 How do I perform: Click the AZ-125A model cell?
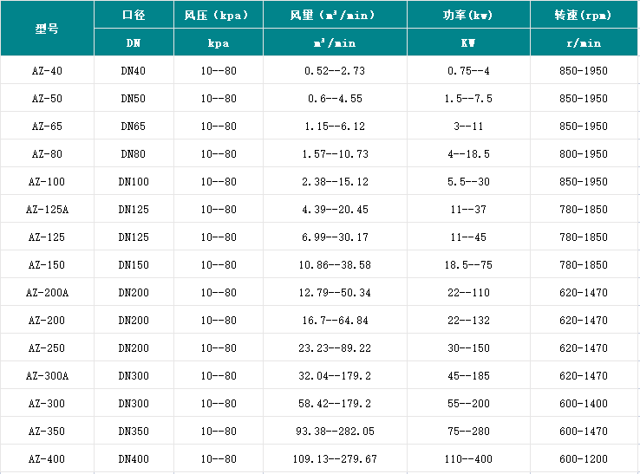pyautogui.click(x=47, y=210)
